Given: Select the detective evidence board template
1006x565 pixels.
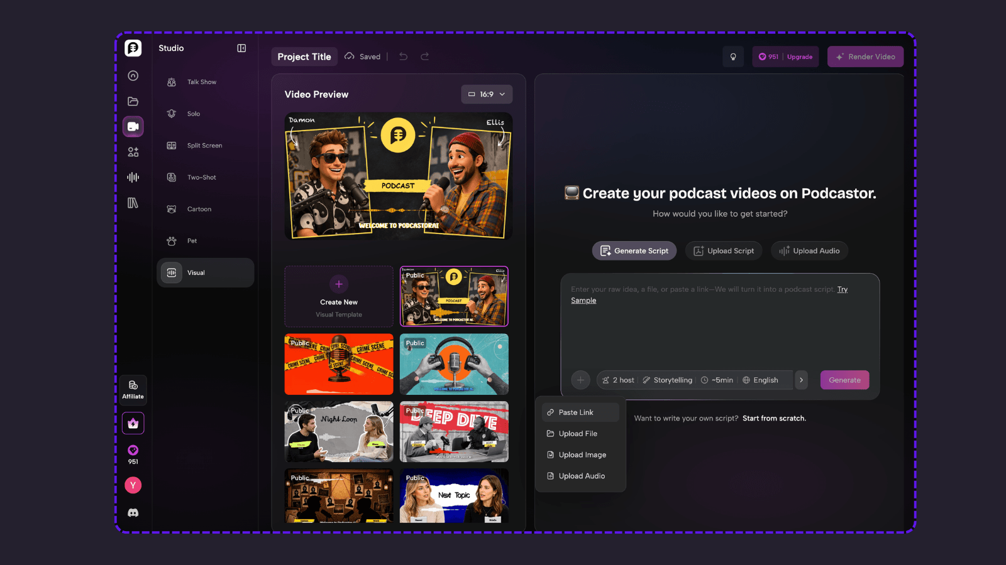Looking at the screenshot, I should pyautogui.click(x=339, y=496).
